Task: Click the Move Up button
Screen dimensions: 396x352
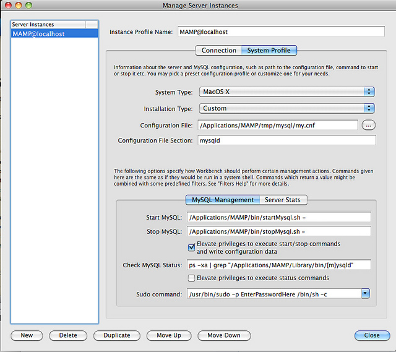Action: click(169, 335)
